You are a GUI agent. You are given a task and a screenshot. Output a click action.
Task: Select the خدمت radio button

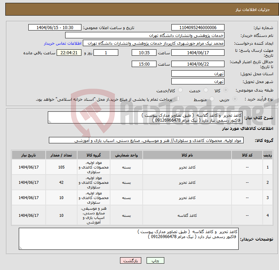pos(206,90)
